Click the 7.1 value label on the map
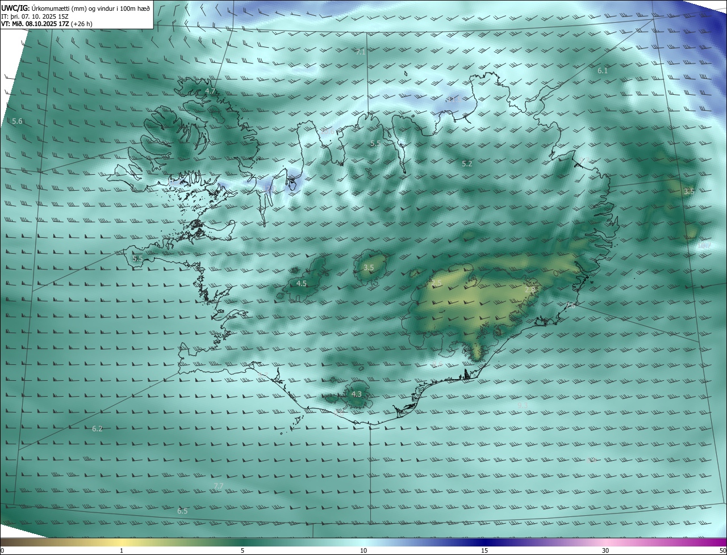 tap(360, 52)
